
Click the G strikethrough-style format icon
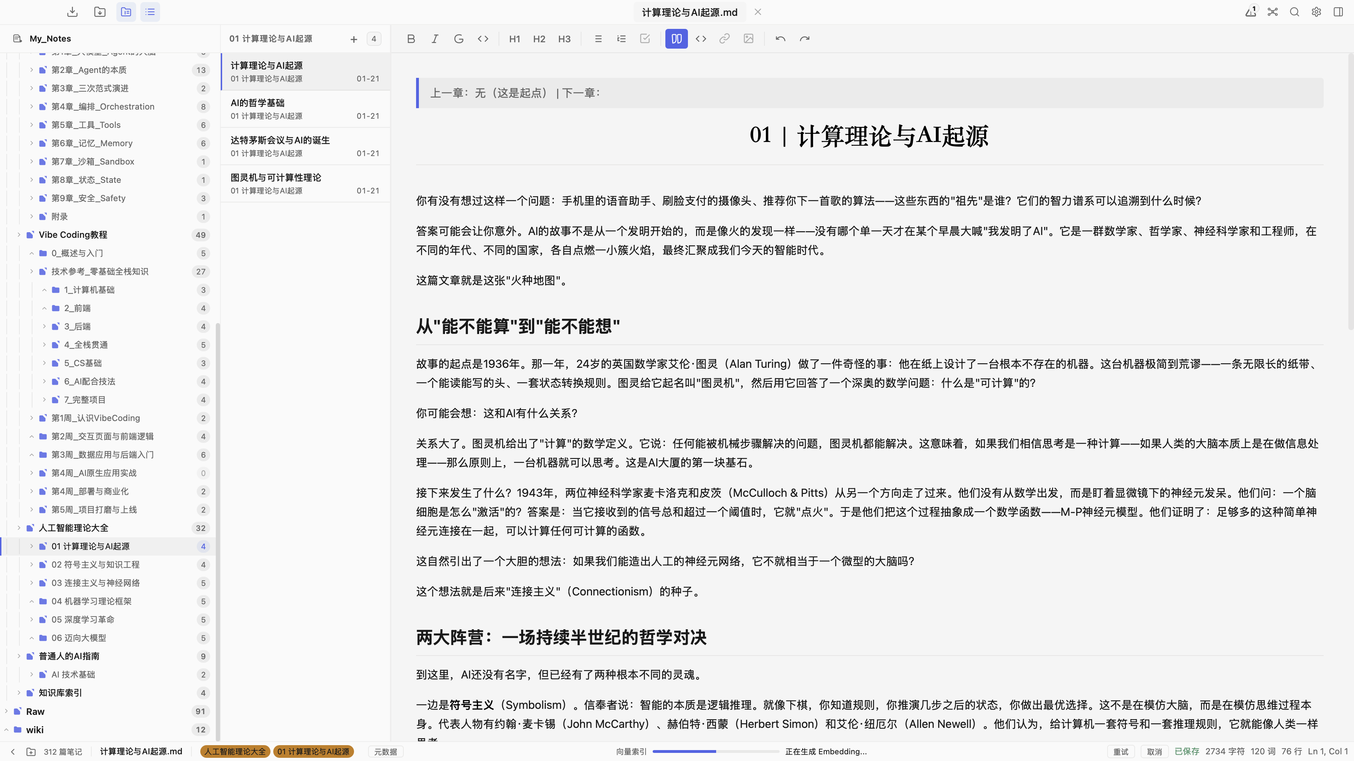(x=459, y=39)
